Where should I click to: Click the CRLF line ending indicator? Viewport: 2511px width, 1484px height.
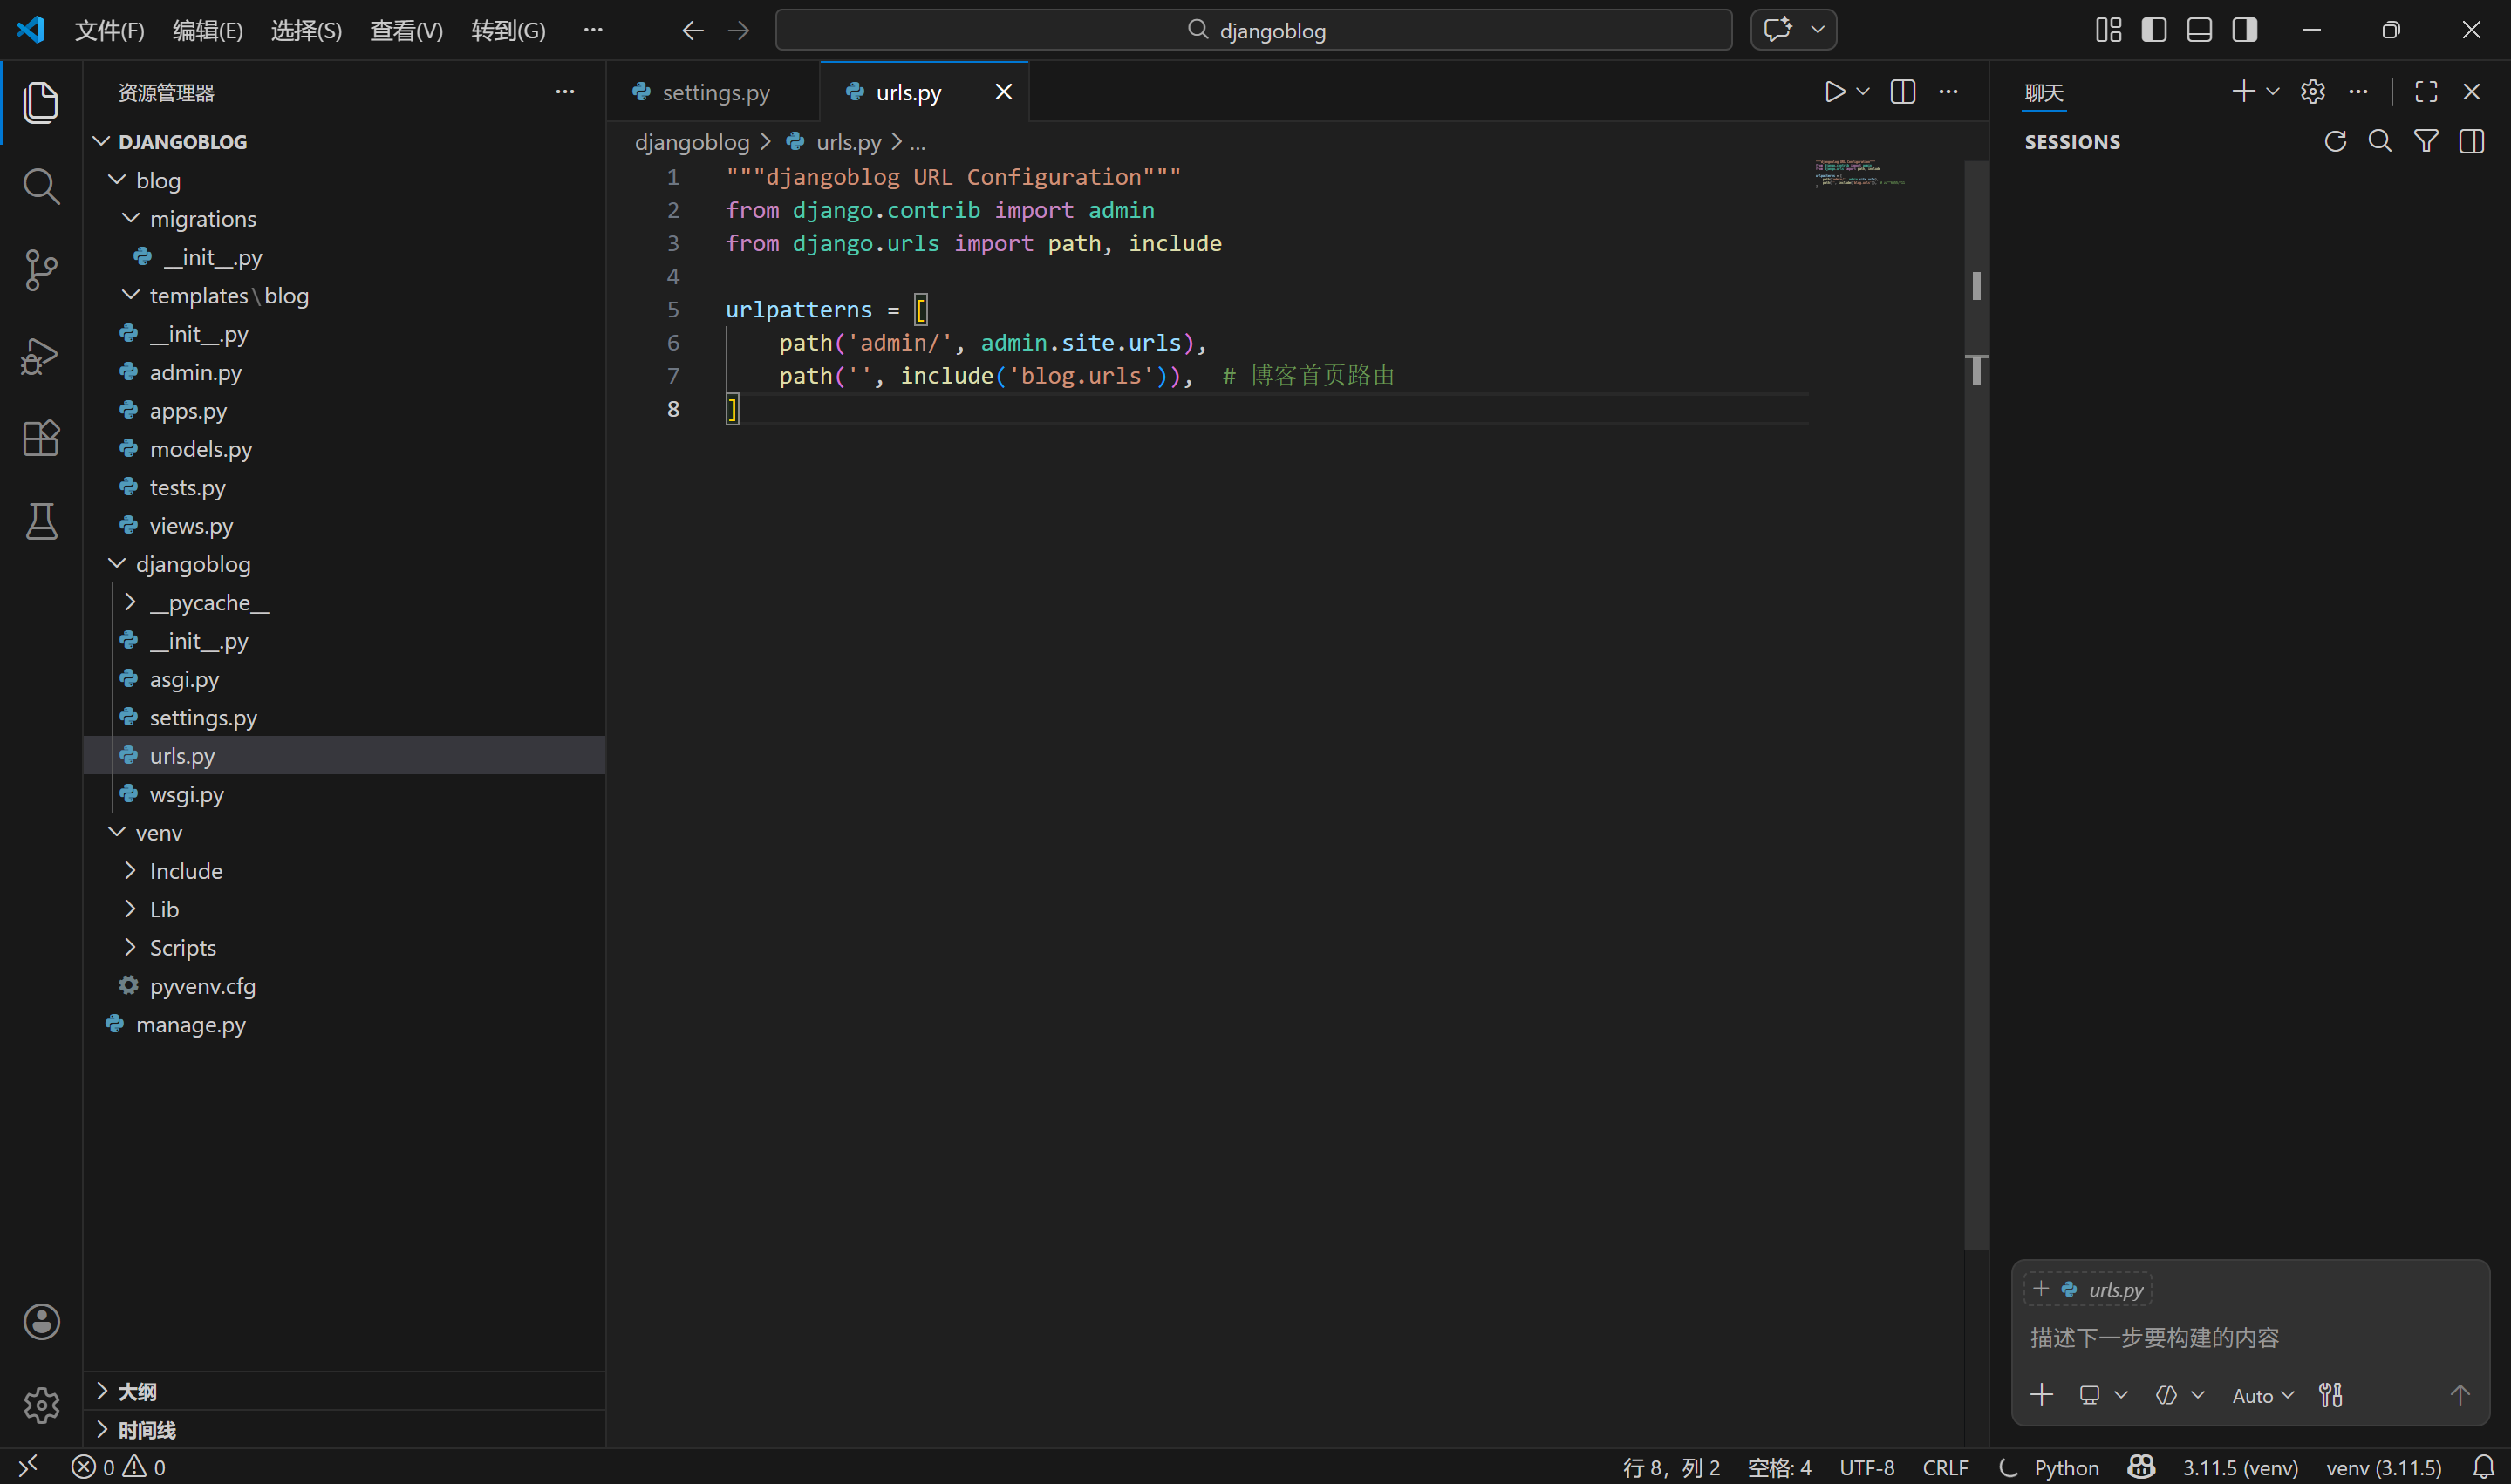[x=1944, y=1467]
